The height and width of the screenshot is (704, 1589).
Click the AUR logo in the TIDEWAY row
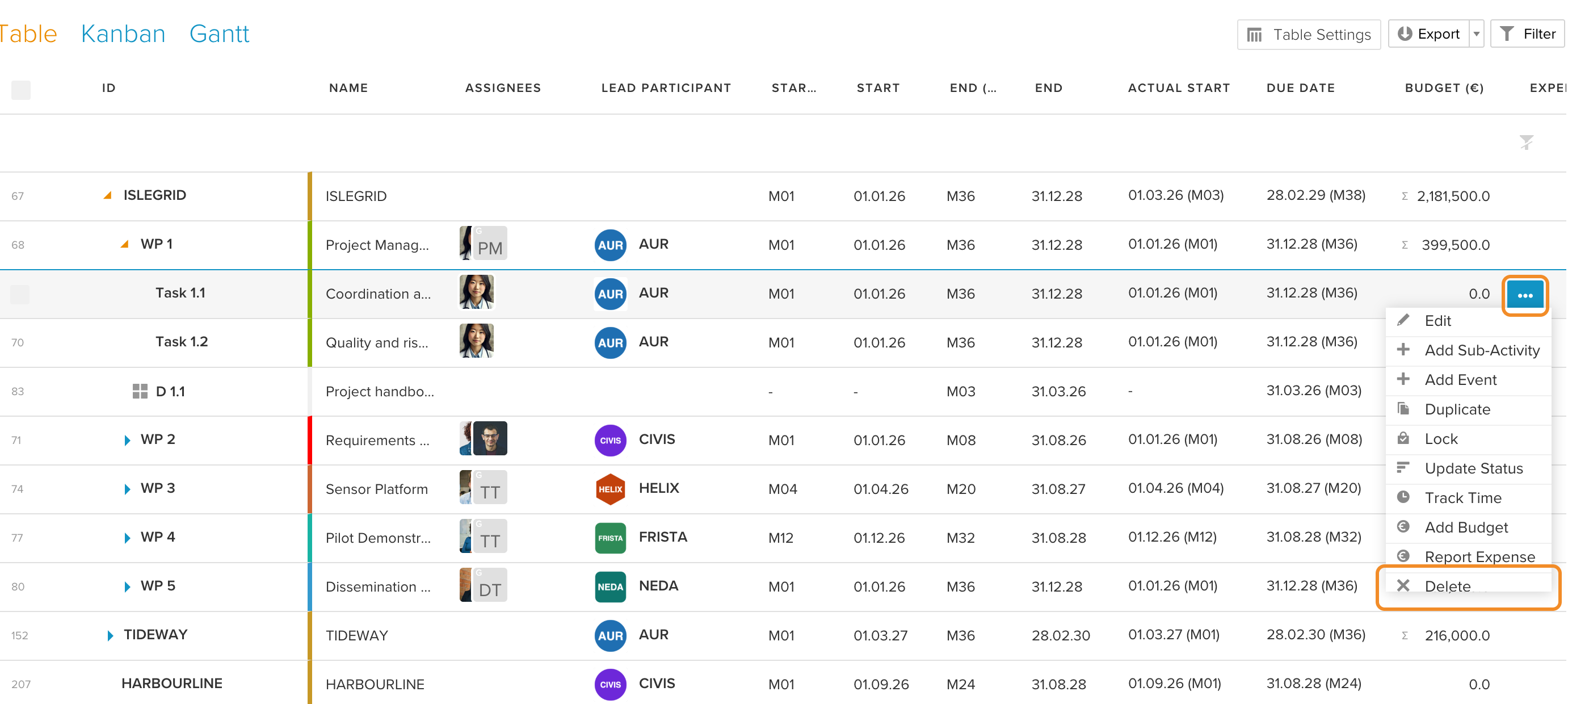pos(610,635)
